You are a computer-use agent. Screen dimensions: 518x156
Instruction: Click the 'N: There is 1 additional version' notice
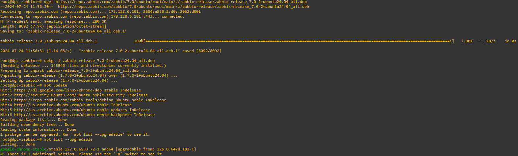(81, 154)
